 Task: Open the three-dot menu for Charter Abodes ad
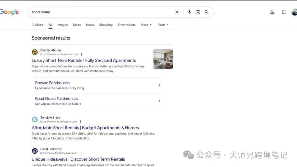81,54
